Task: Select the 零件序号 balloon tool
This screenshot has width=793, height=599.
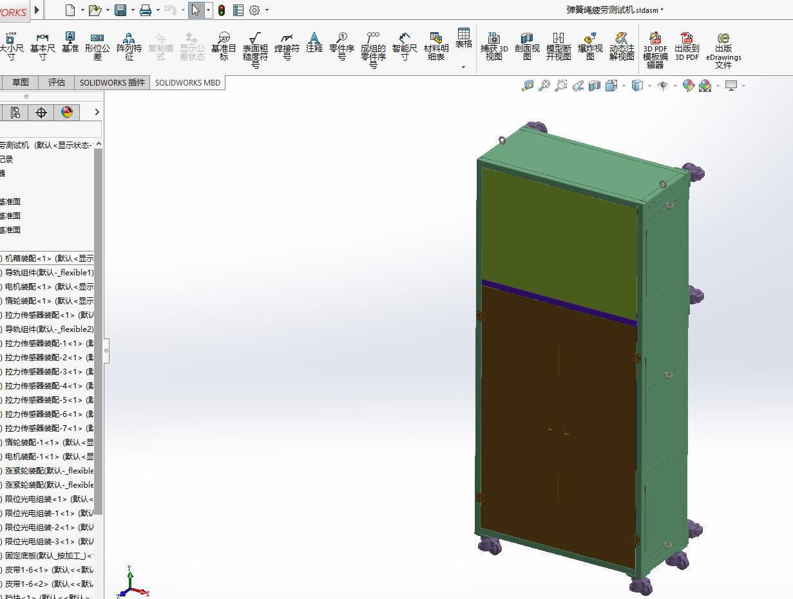Action: point(341,47)
